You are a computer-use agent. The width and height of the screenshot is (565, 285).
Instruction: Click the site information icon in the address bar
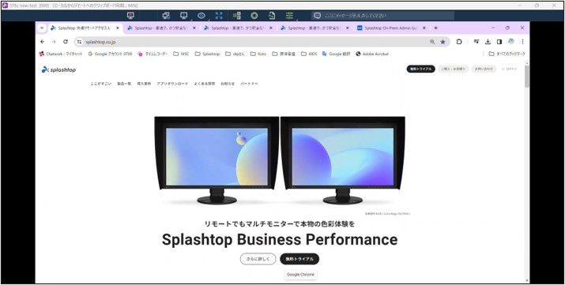click(x=79, y=42)
